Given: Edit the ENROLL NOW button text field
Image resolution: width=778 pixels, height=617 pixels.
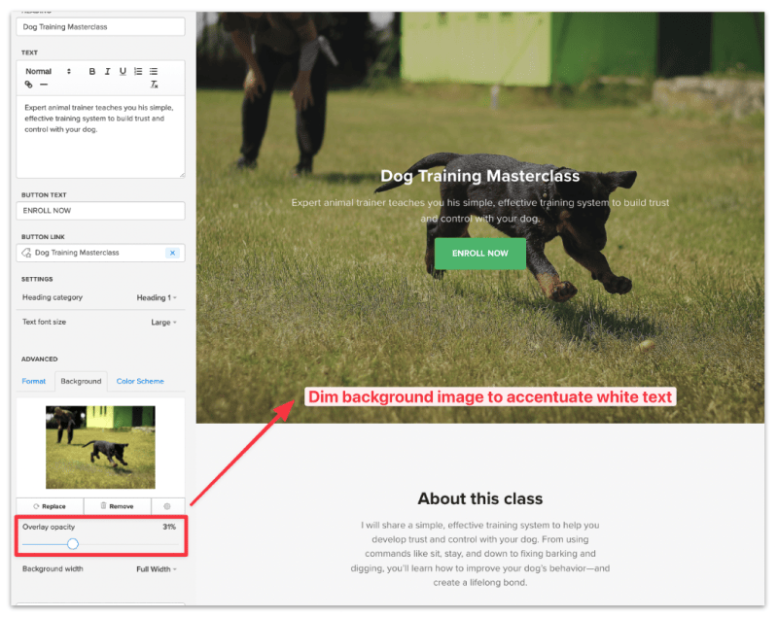Looking at the screenshot, I should [x=100, y=211].
